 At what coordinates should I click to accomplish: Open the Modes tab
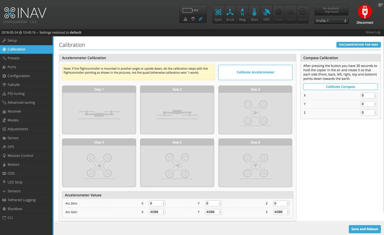(26, 120)
